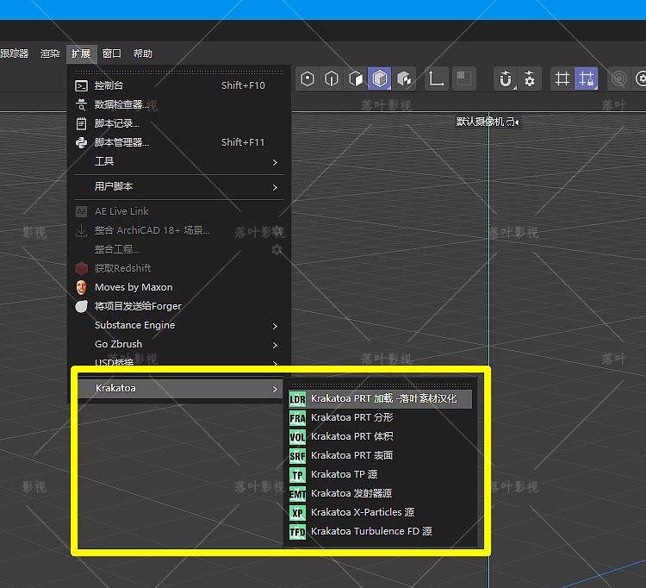646x588 pixels.
Task: Click the TP icon for Krakatoa TP 源
Action: click(297, 475)
